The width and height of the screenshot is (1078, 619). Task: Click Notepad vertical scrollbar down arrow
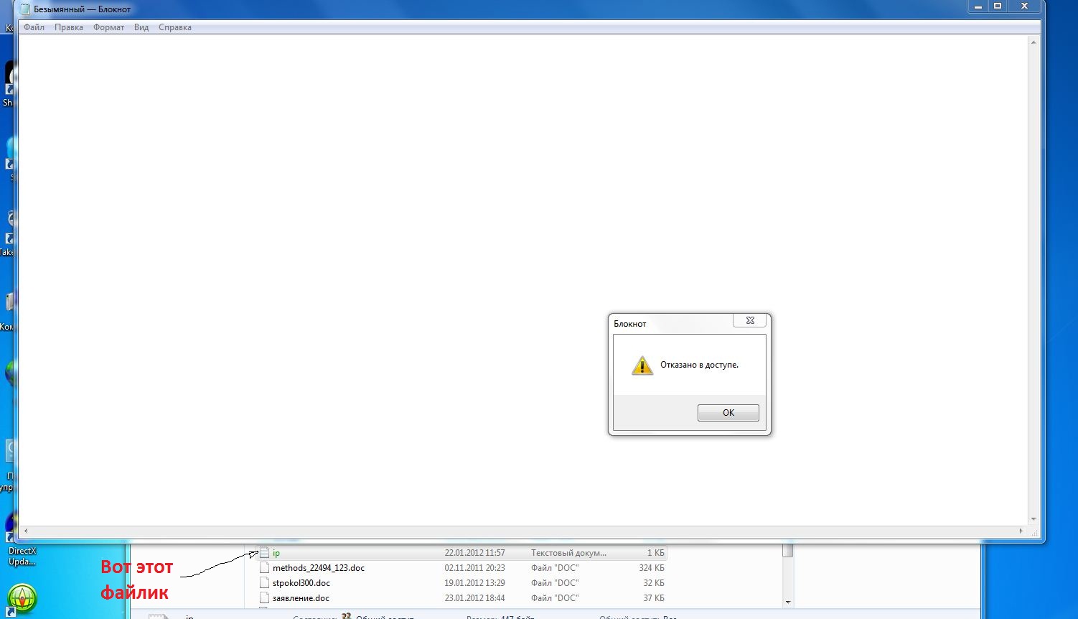point(1034,518)
